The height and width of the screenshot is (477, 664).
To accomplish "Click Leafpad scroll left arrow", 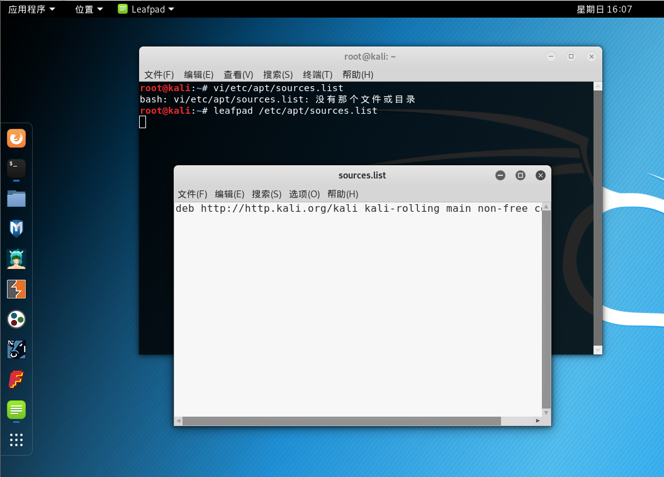I will click(x=179, y=421).
